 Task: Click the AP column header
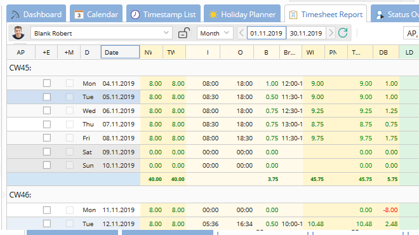[21, 53]
